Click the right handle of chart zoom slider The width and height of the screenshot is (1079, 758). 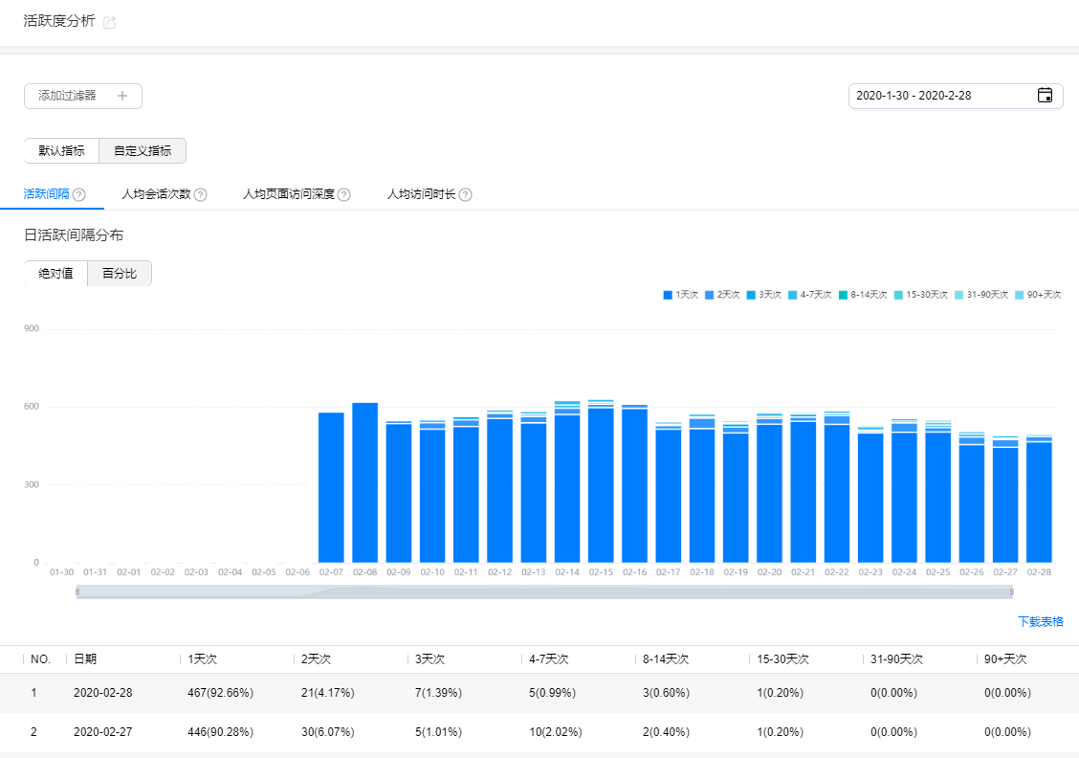click(1012, 592)
